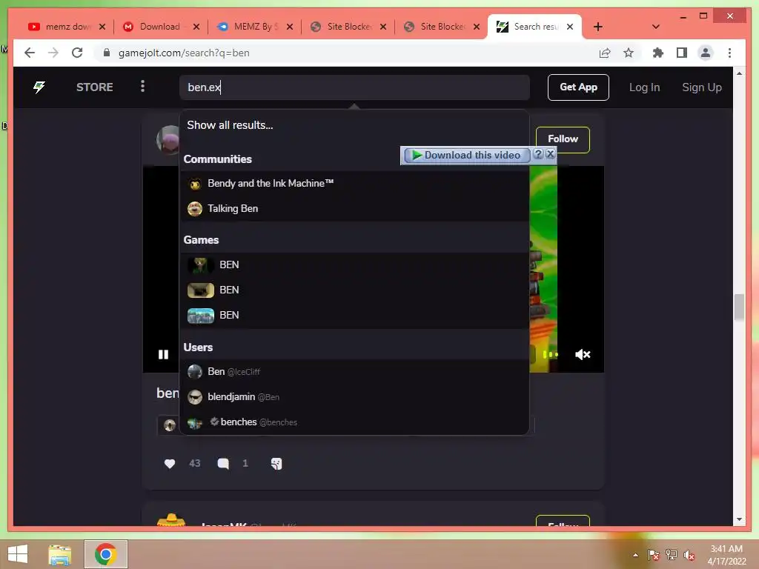This screenshot has height=569, width=759.
Task: Click blendjamin's sunglasses avatar
Action: 195,397
